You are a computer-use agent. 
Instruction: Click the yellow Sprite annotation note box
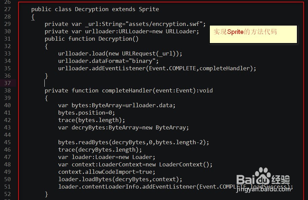pyautogui.click(x=253, y=34)
